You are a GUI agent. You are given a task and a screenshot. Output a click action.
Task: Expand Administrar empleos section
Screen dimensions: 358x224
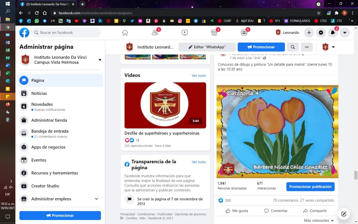pyautogui.click(x=96, y=199)
